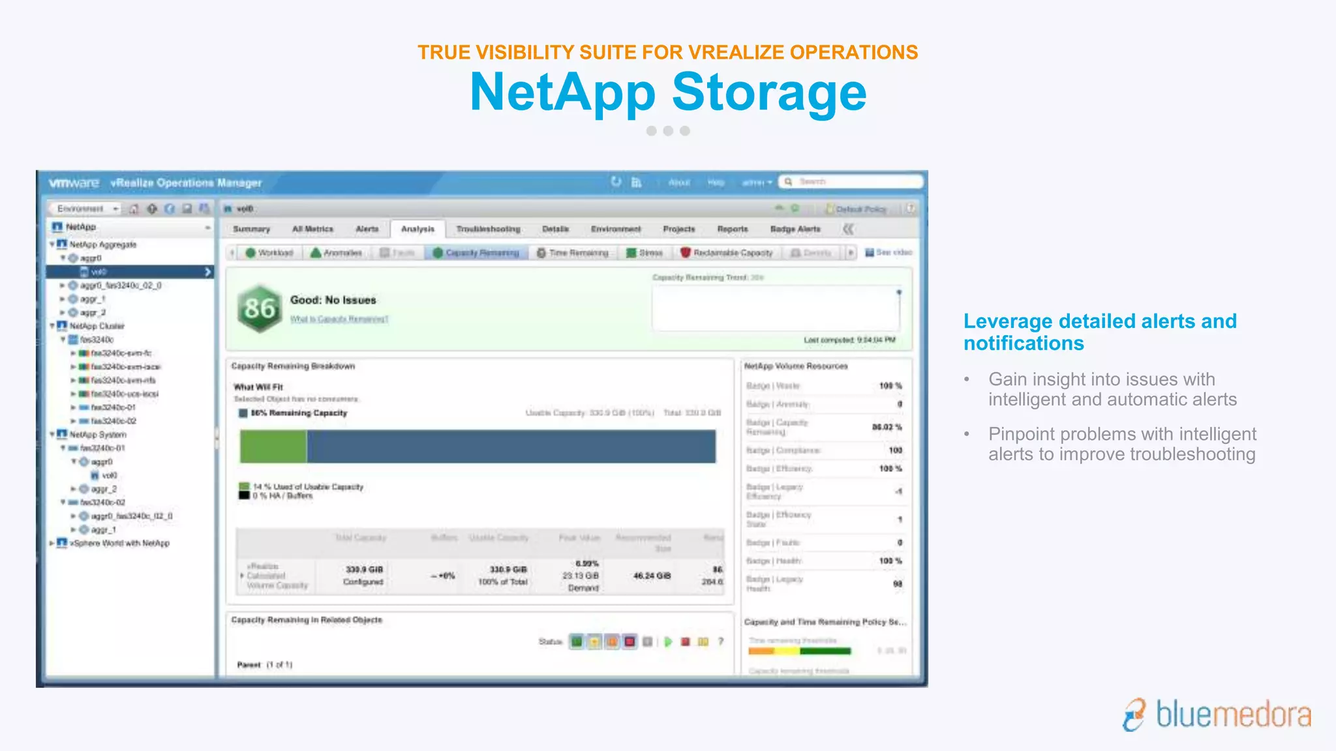Click the up-arrow alert icon in left toolbar
This screenshot has width=1336, height=751.
152,209
